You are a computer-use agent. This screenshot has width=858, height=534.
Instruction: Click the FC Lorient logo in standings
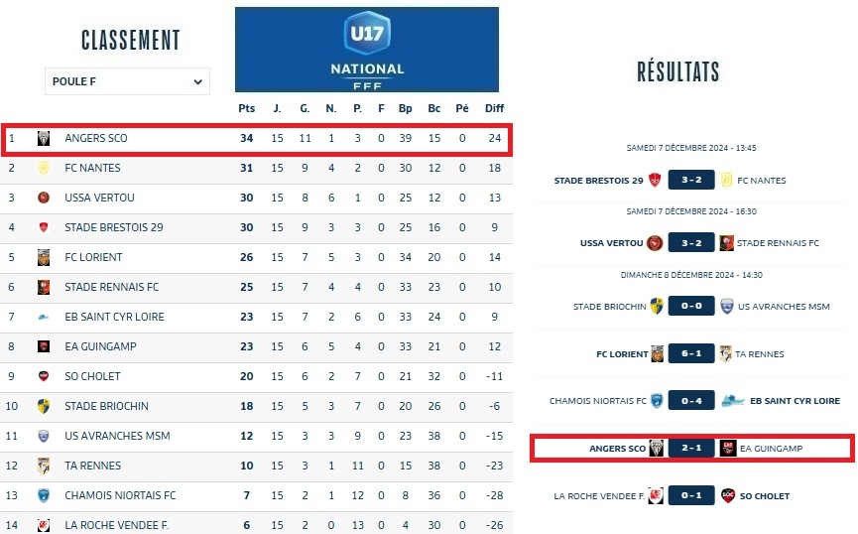tap(44, 258)
